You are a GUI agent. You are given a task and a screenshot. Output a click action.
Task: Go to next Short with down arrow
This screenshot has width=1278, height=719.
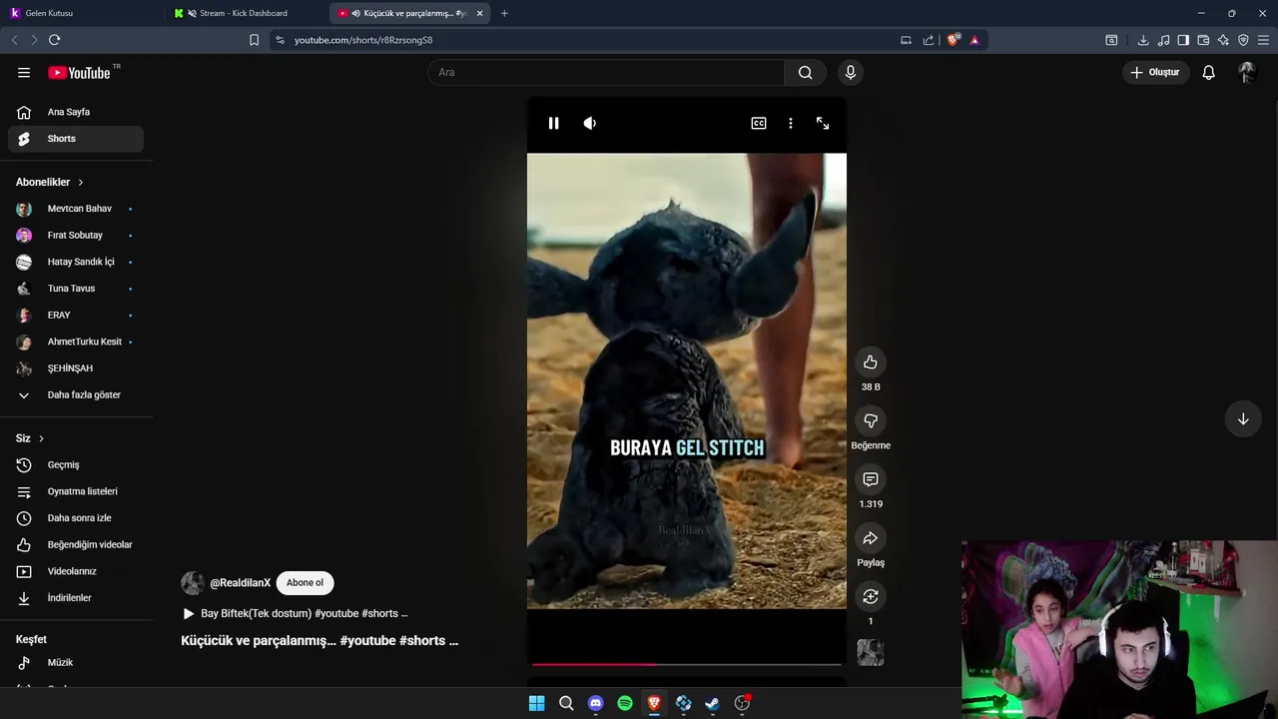[1243, 419]
